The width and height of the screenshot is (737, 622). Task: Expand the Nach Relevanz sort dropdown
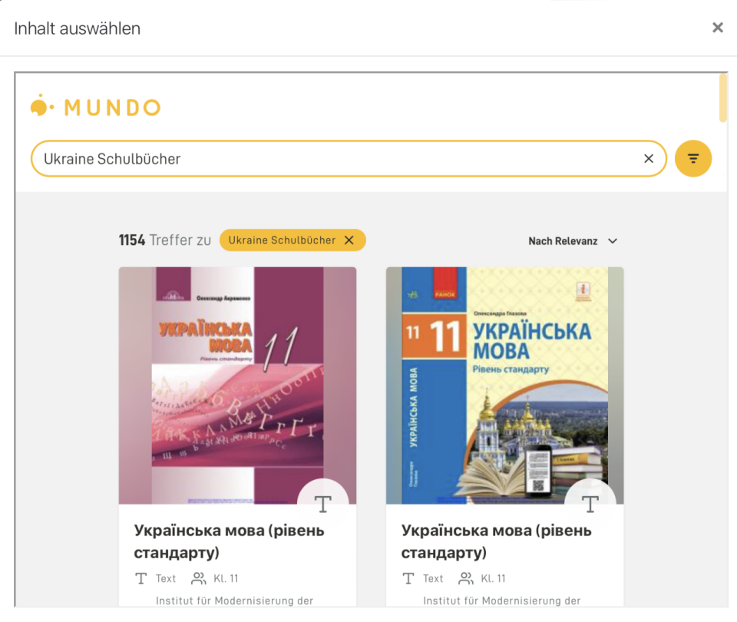(x=573, y=241)
